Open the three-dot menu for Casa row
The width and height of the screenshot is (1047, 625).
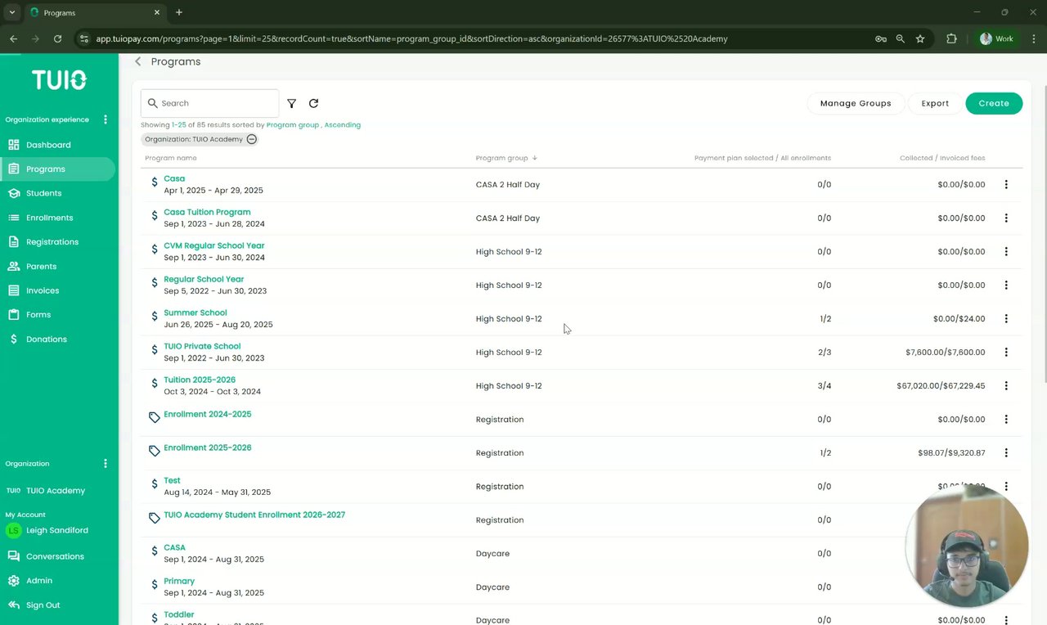[x=1006, y=185]
